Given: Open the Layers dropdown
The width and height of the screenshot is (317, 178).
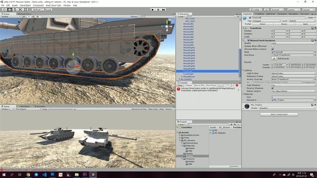Looking at the screenshot, I should pos(293,9).
